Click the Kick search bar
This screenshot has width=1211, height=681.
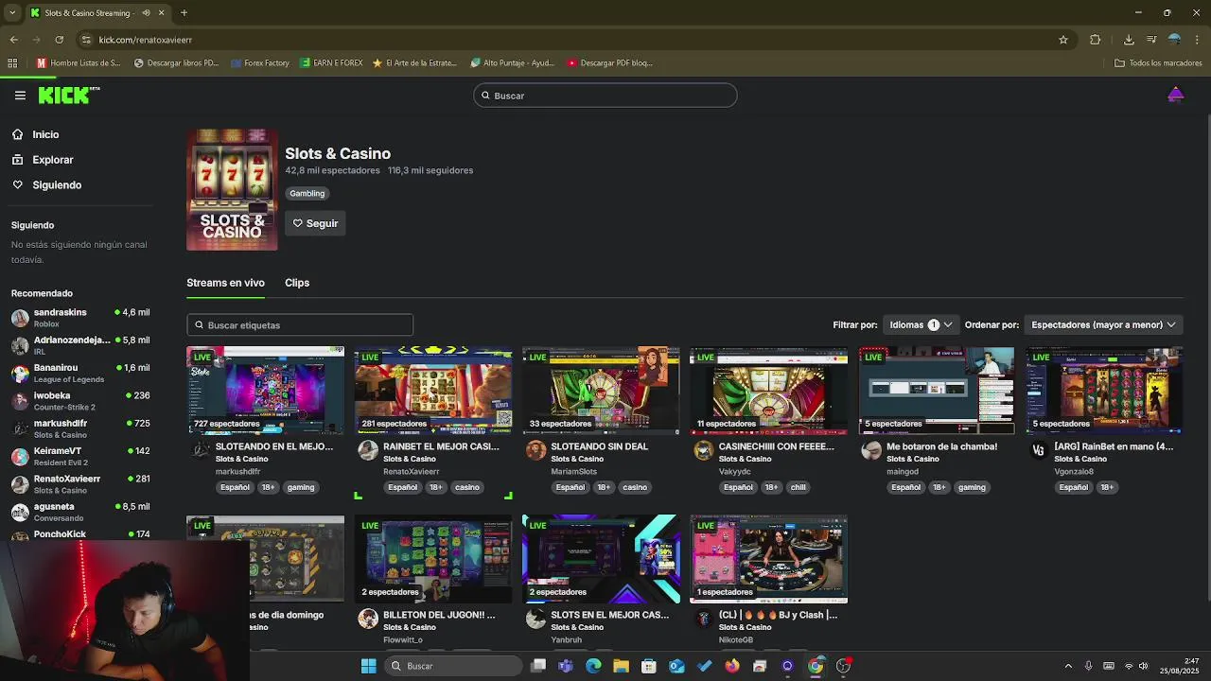[605, 96]
